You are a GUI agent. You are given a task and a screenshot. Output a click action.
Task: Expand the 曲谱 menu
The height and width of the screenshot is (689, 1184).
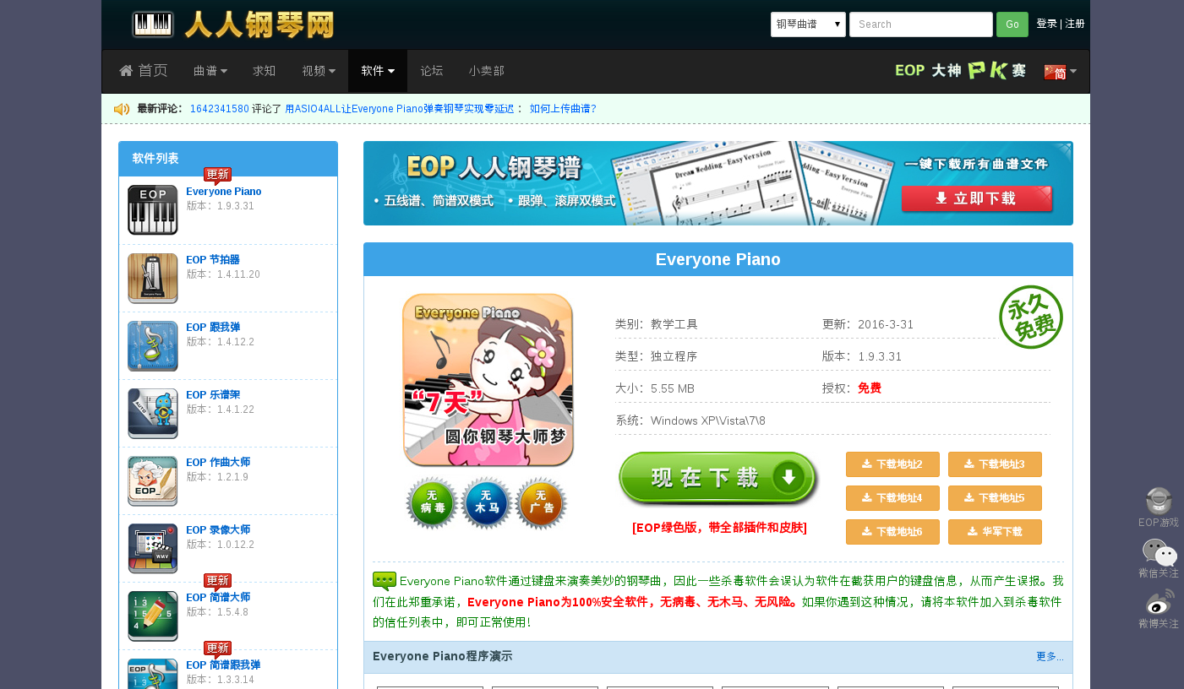pyautogui.click(x=210, y=71)
